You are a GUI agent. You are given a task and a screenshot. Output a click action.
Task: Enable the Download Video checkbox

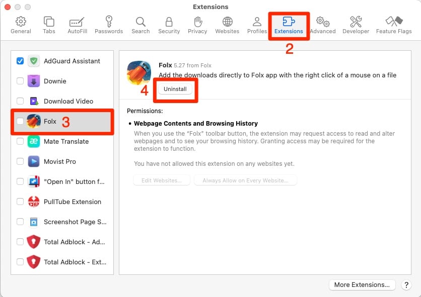(x=20, y=101)
